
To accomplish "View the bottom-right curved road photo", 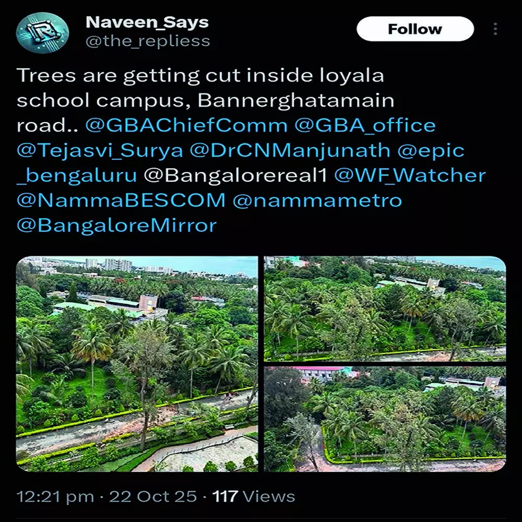I will [x=385, y=419].
